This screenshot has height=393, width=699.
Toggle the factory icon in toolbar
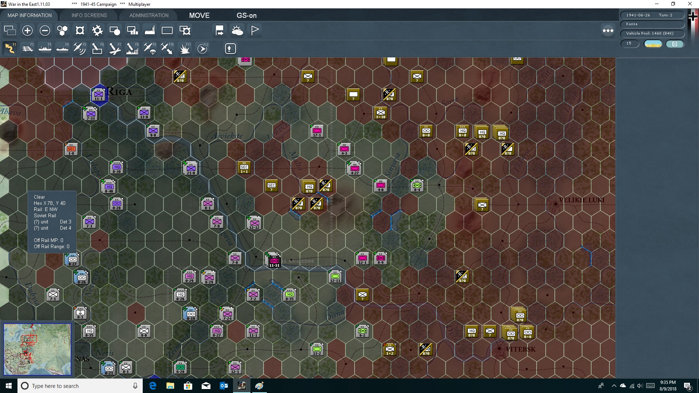point(150,30)
